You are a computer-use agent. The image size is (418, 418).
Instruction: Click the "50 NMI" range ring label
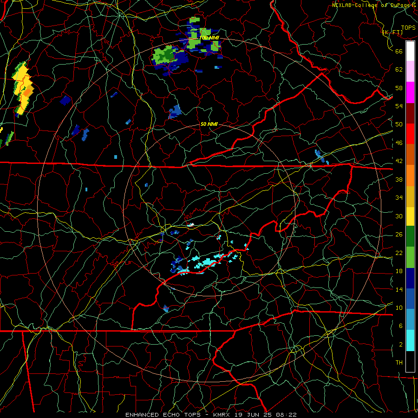tap(209, 124)
